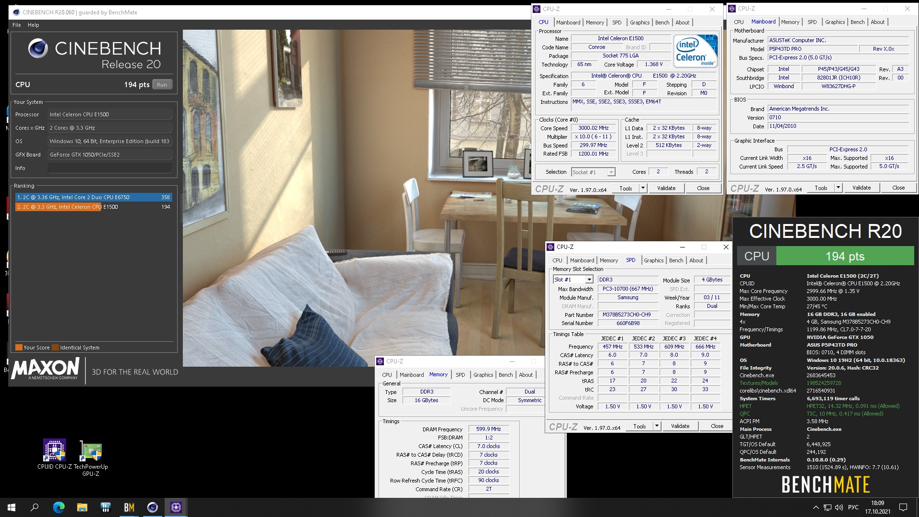Click Textures/Models green entry in BenchMate
This screenshot has height=517, width=919.
(x=759, y=383)
